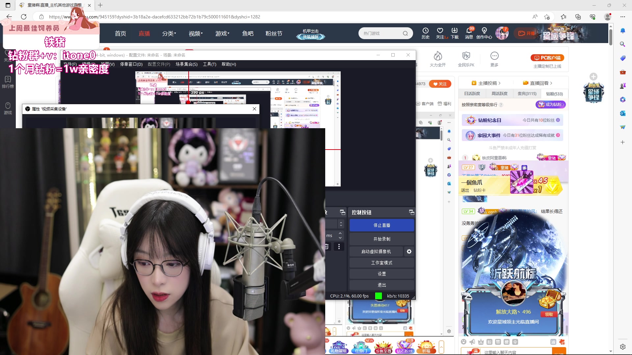The width and height of the screenshot is (632, 355).
Task: Toggle the red 关注 follow button
Action: (x=440, y=84)
